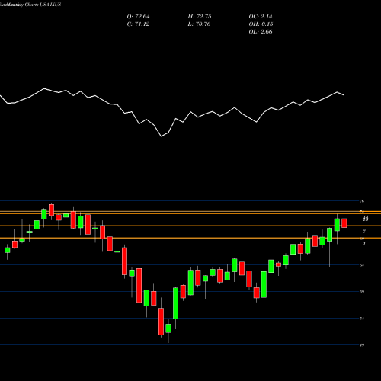Click the open value 'O: 72.64'
Screen dimensions: 381x381
tap(138, 17)
